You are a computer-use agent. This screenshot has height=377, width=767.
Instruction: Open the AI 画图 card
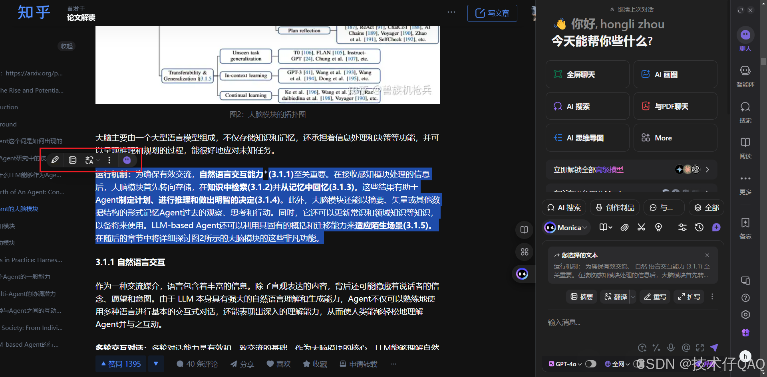point(676,74)
